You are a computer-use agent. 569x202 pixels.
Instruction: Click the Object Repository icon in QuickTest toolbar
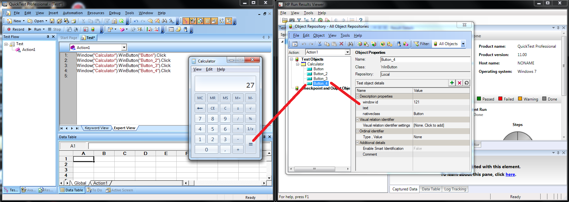click(93, 29)
